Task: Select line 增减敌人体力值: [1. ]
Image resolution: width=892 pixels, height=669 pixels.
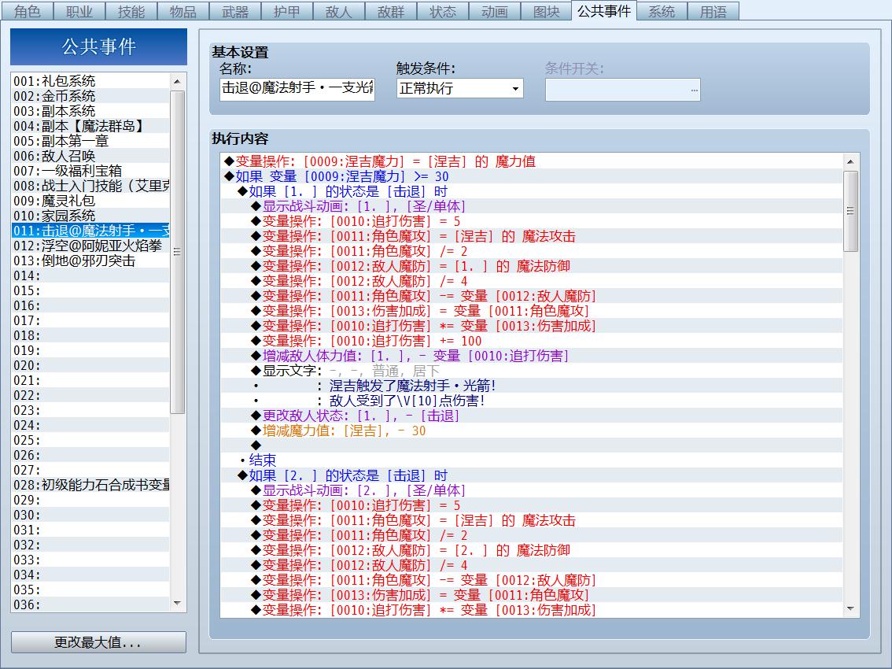Action: point(532,356)
